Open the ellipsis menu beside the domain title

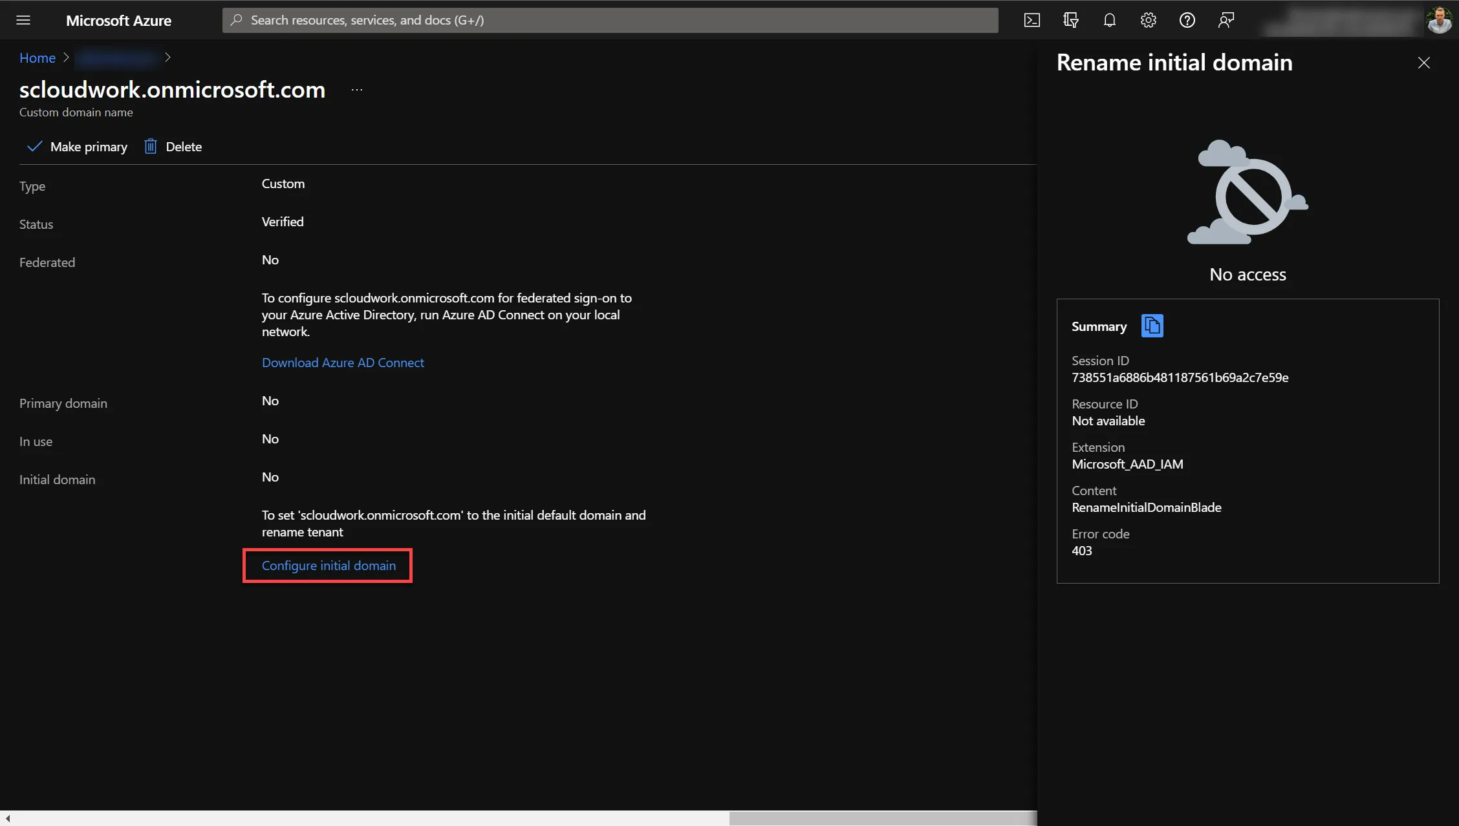coord(357,90)
